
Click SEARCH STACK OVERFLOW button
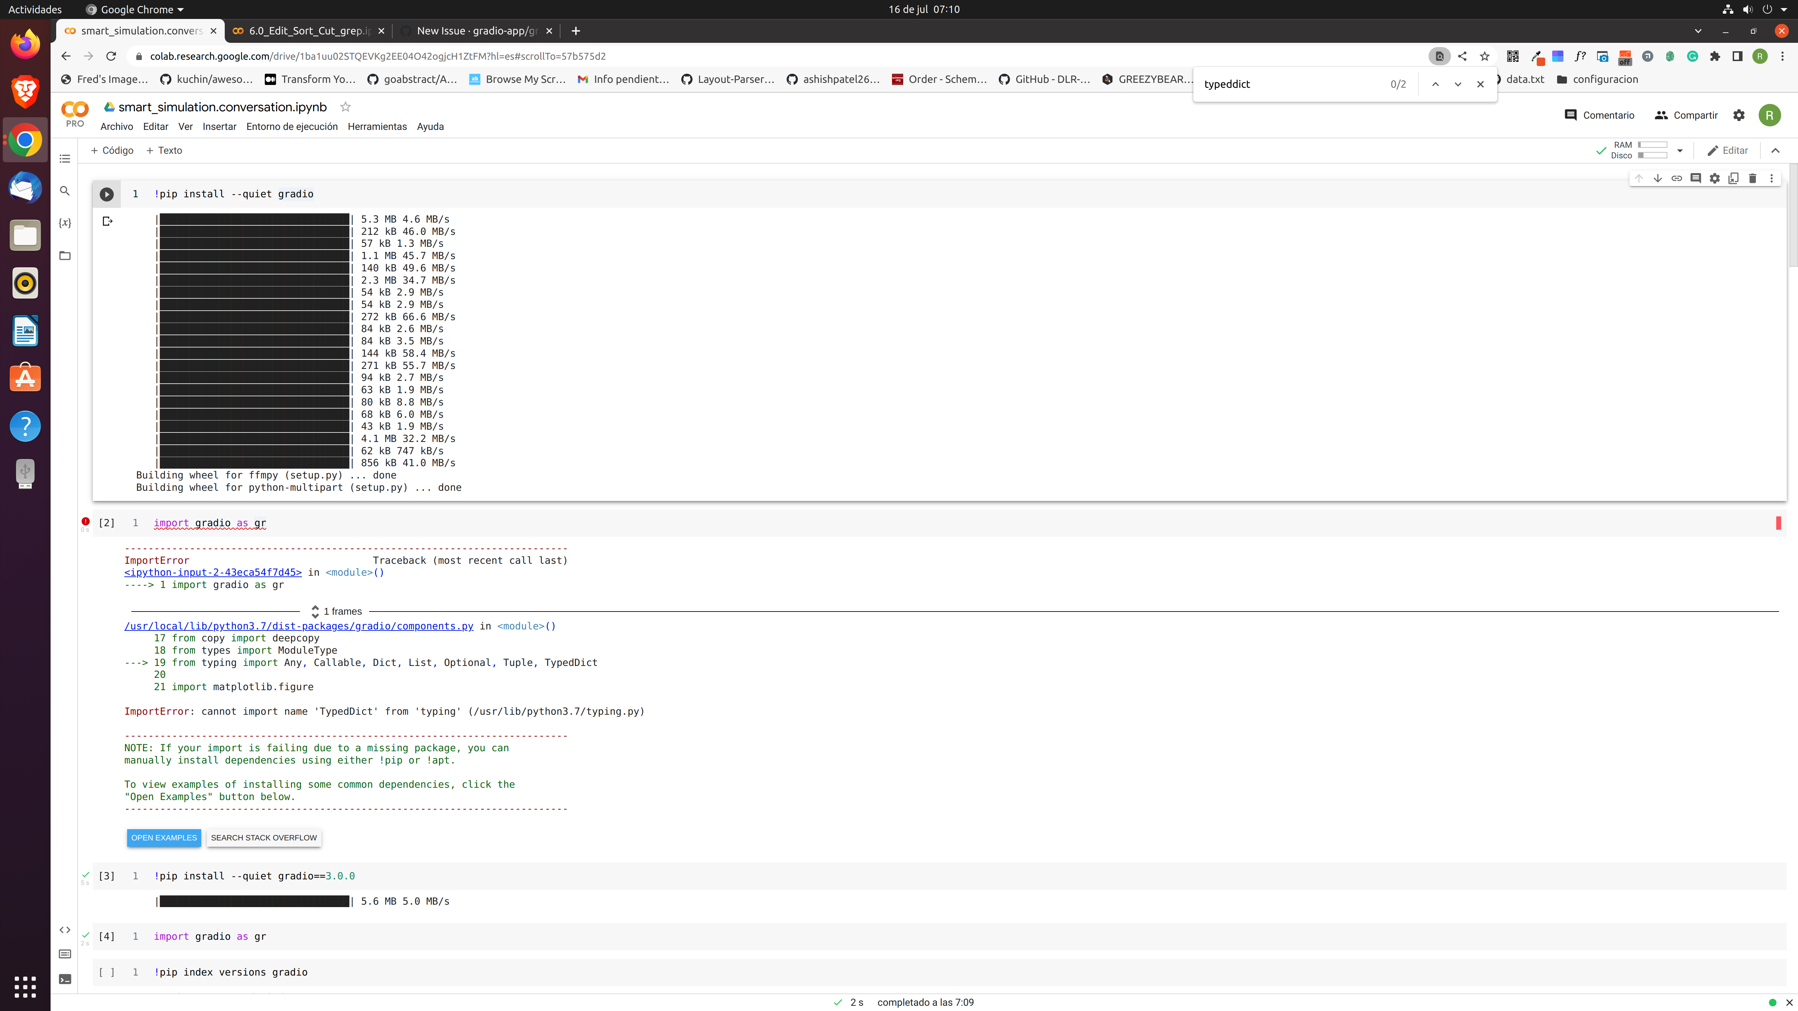point(264,837)
